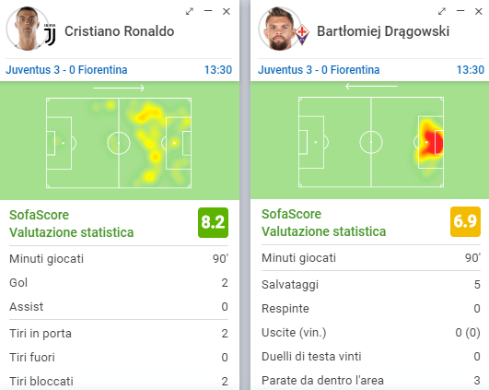489x390 pixels.
Task: Open the Bartłomiej Drągowski player name link
Action: pyautogui.click(x=383, y=31)
